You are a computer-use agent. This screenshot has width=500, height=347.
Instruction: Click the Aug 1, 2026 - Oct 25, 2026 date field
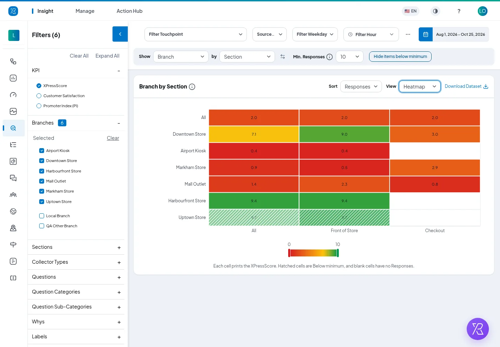[460, 34]
